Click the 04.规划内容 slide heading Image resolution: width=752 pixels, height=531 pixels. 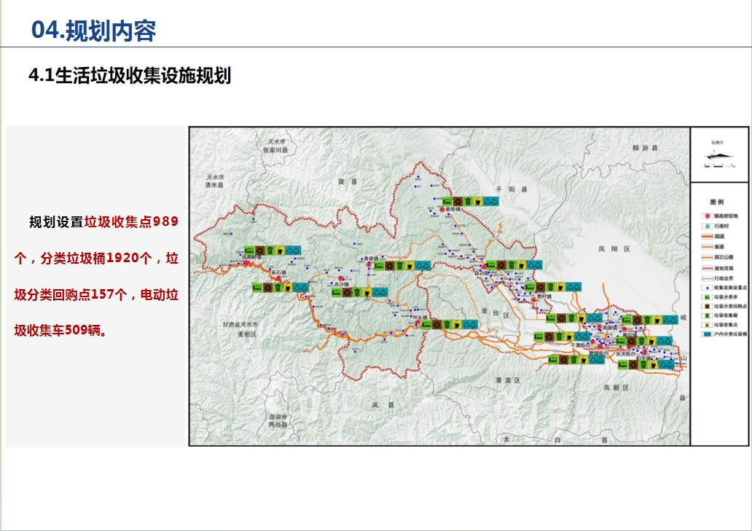point(93,31)
